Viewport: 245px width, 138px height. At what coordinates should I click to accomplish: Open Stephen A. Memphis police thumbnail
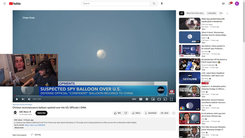[x=190, y=91]
